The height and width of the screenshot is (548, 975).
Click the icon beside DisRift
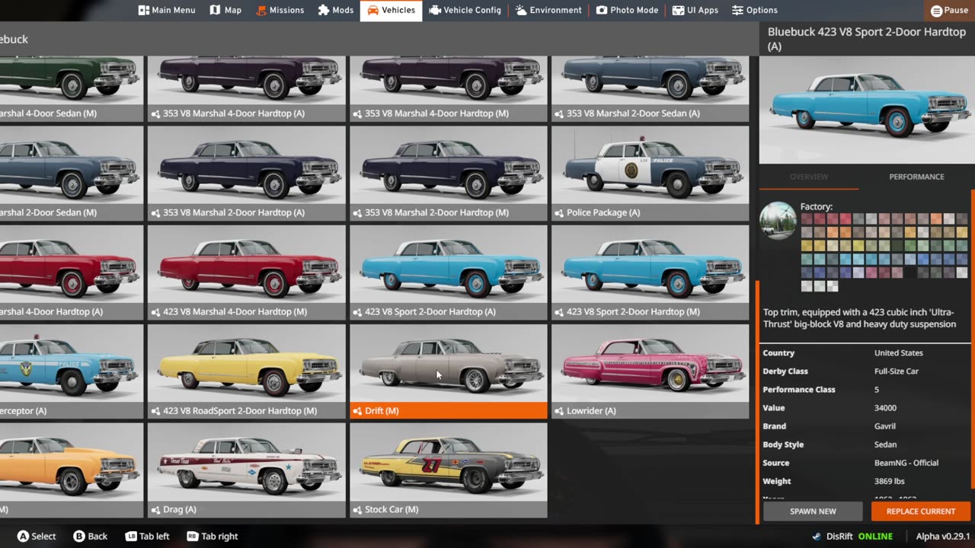[817, 537]
